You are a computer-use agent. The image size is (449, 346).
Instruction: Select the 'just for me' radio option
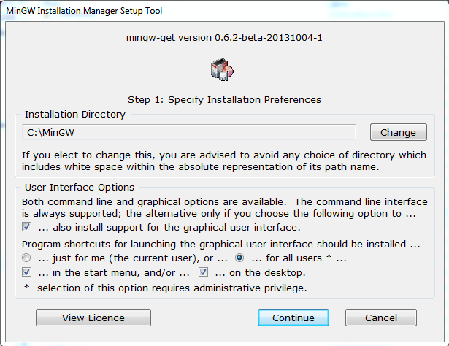(26, 258)
